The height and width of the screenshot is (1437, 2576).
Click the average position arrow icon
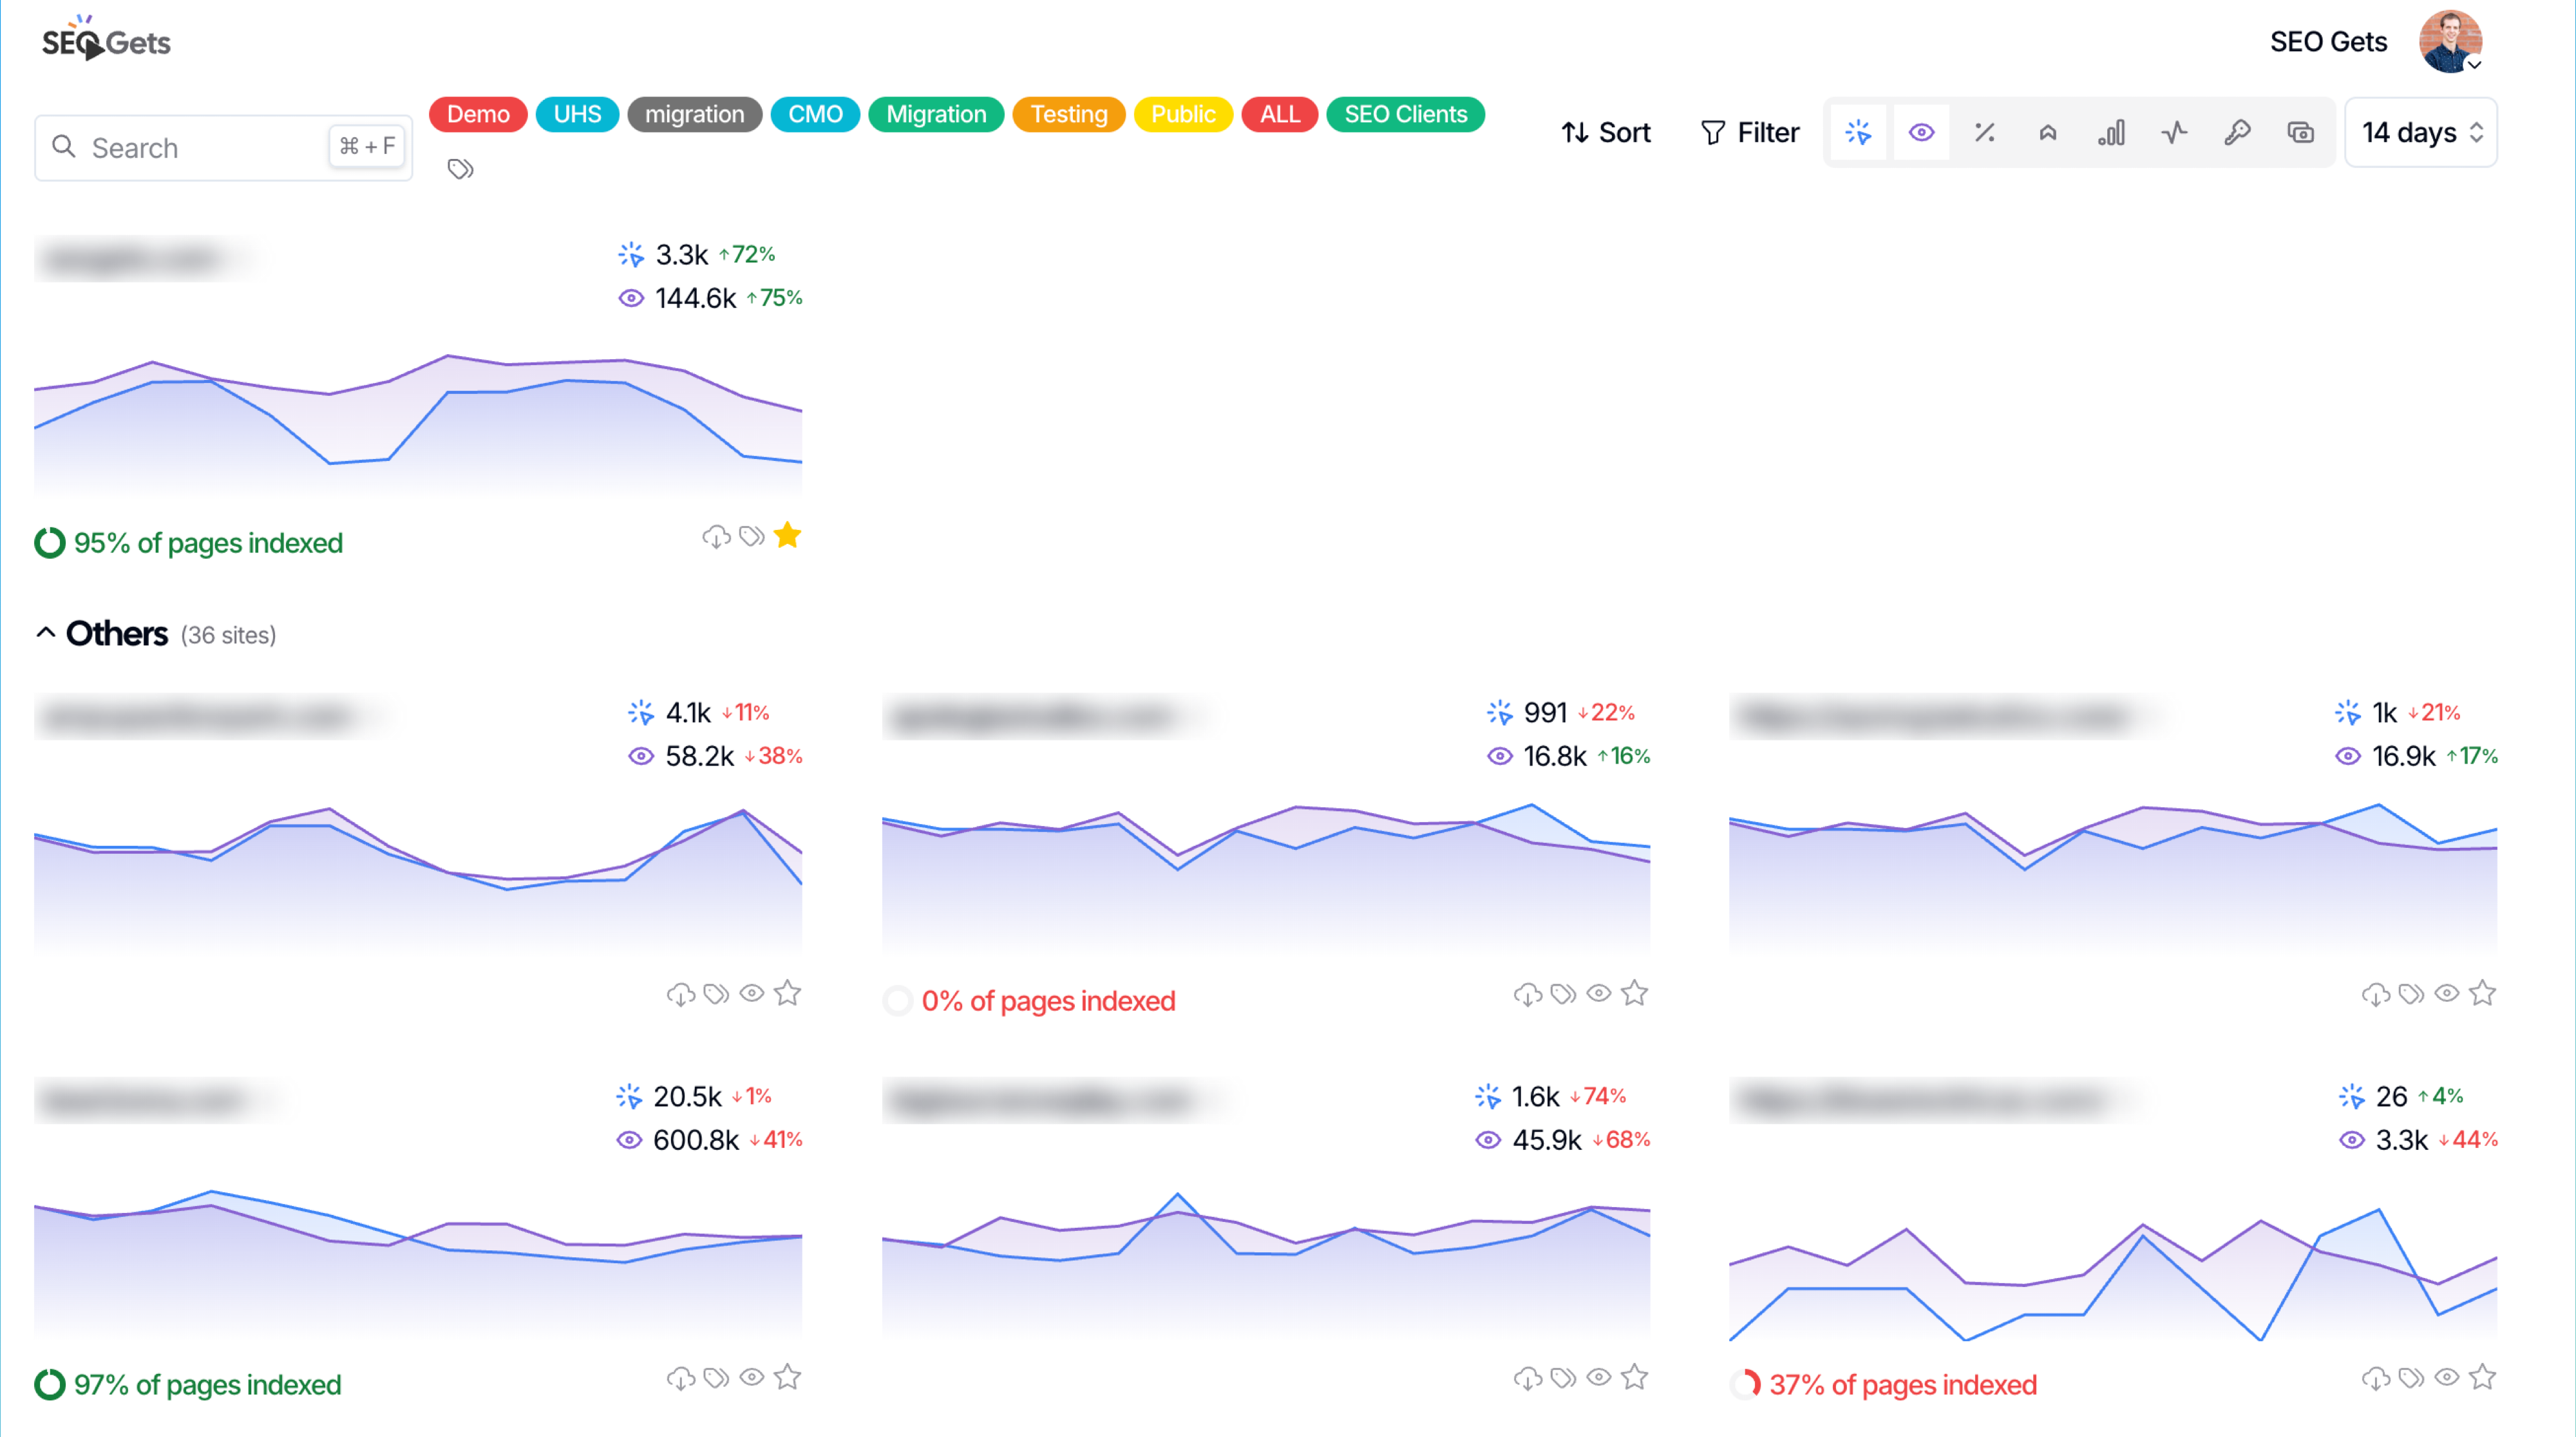[2047, 132]
